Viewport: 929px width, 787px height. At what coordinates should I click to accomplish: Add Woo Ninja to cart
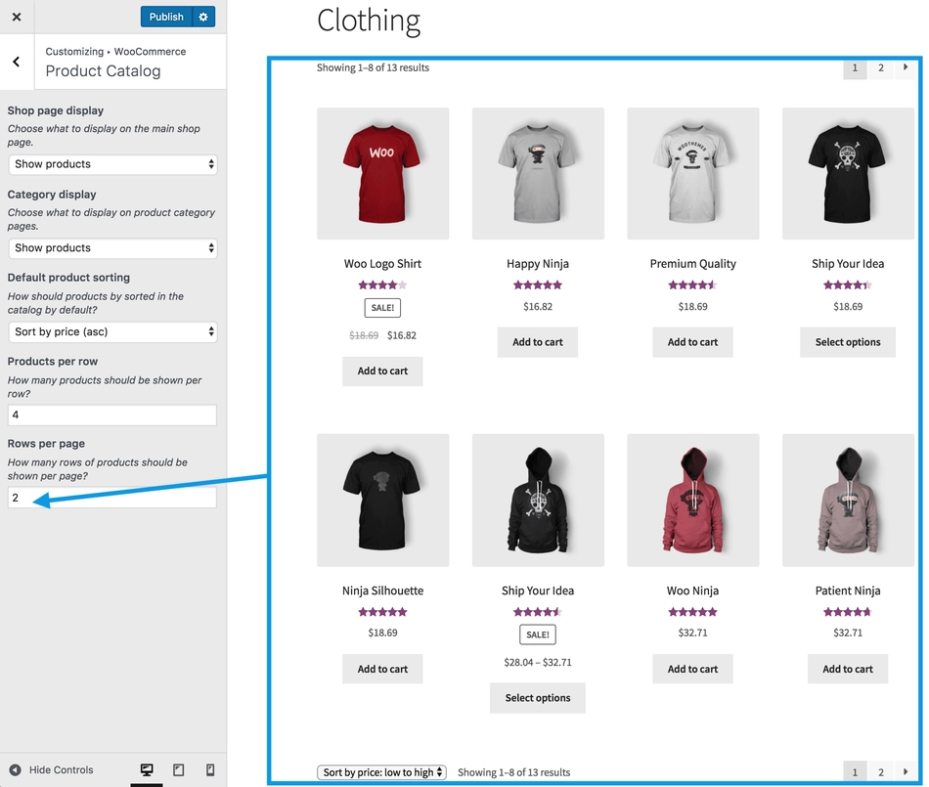[x=692, y=669]
